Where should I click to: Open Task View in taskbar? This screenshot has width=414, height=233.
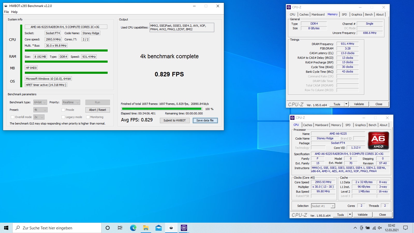coord(120,228)
